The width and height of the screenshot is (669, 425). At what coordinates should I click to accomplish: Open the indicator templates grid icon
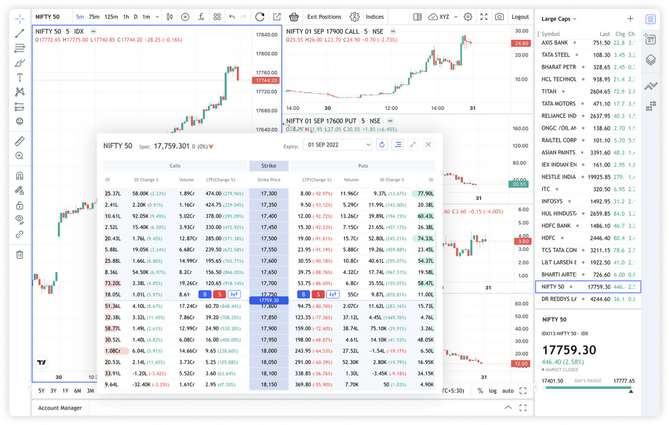217,17
